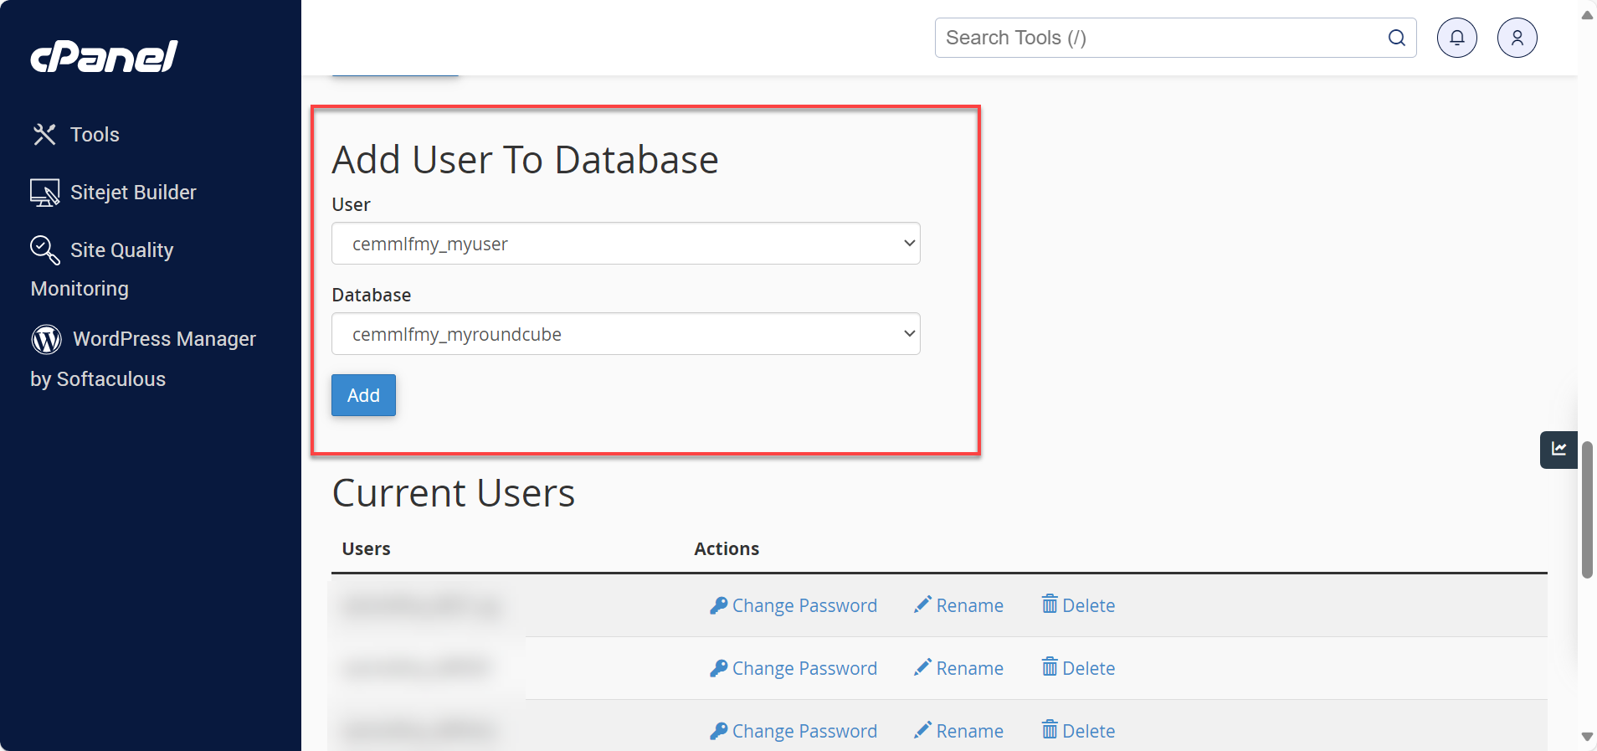Click the Users column header
This screenshot has width=1597, height=751.
(x=367, y=549)
